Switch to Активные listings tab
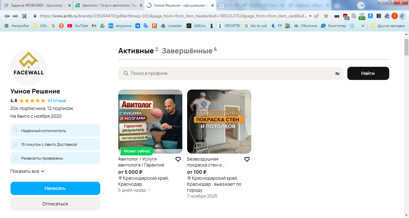 tap(138, 51)
